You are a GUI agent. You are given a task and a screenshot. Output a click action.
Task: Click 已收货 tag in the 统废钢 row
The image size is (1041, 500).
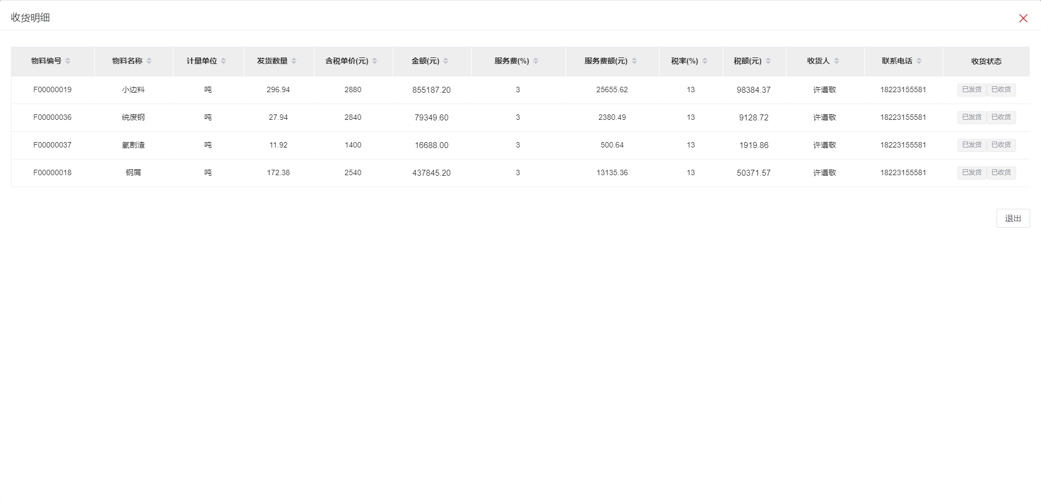pyautogui.click(x=1001, y=118)
